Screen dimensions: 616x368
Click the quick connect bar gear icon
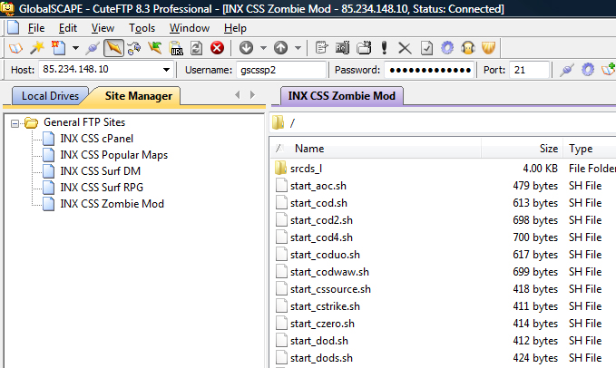(x=588, y=70)
